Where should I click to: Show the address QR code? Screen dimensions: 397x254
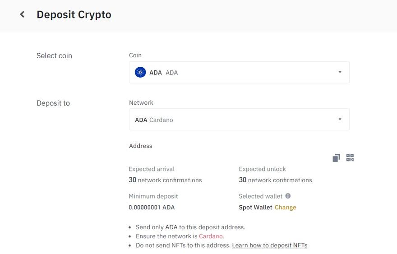click(x=350, y=157)
